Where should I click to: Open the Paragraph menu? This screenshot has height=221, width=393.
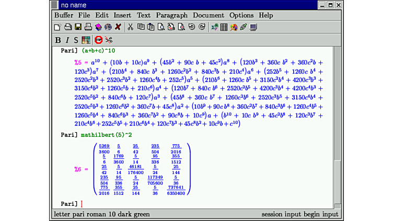coord(171,15)
